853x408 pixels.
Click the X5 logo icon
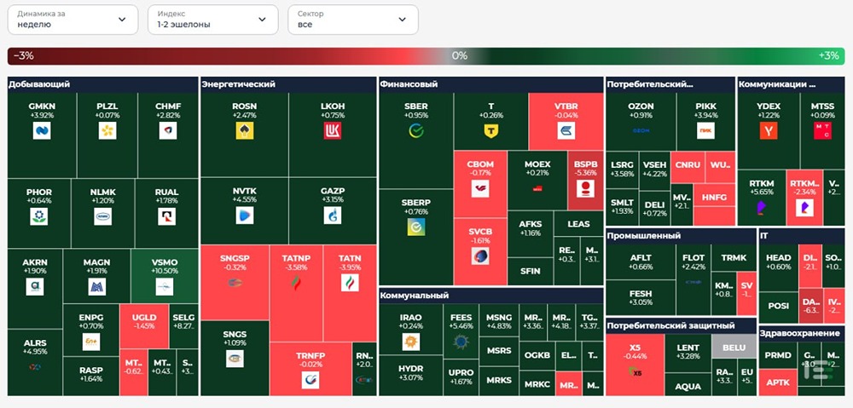click(x=635, y=371)
